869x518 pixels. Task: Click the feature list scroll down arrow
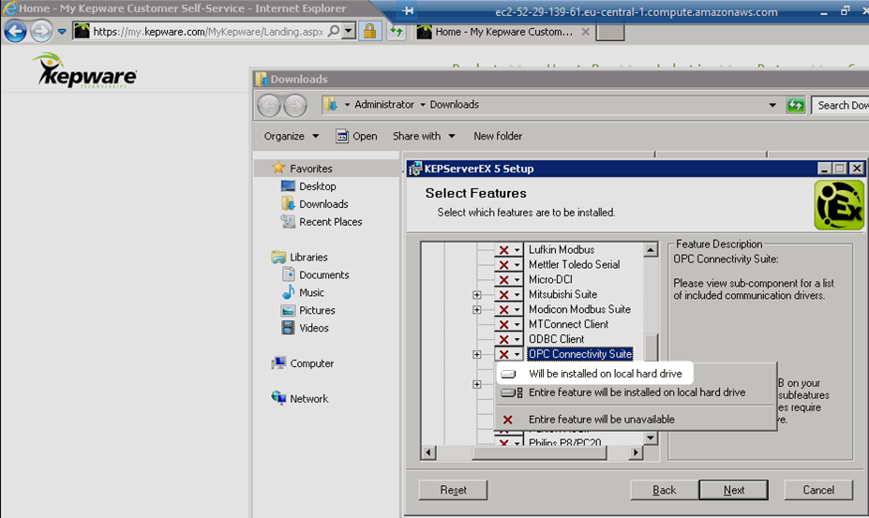pyautogui.click(x=651, y=437)
